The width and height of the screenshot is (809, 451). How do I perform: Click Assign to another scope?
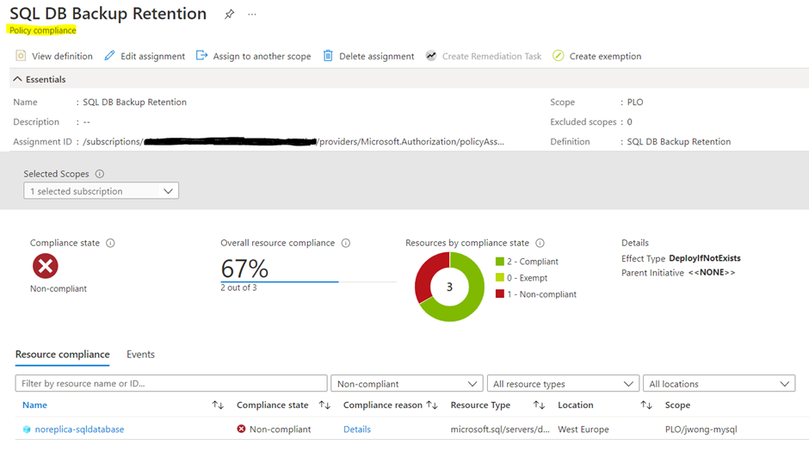[x=262, y=56]
